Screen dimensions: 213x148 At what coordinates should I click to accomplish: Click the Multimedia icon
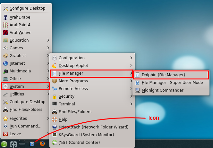[x=5, y=71]
